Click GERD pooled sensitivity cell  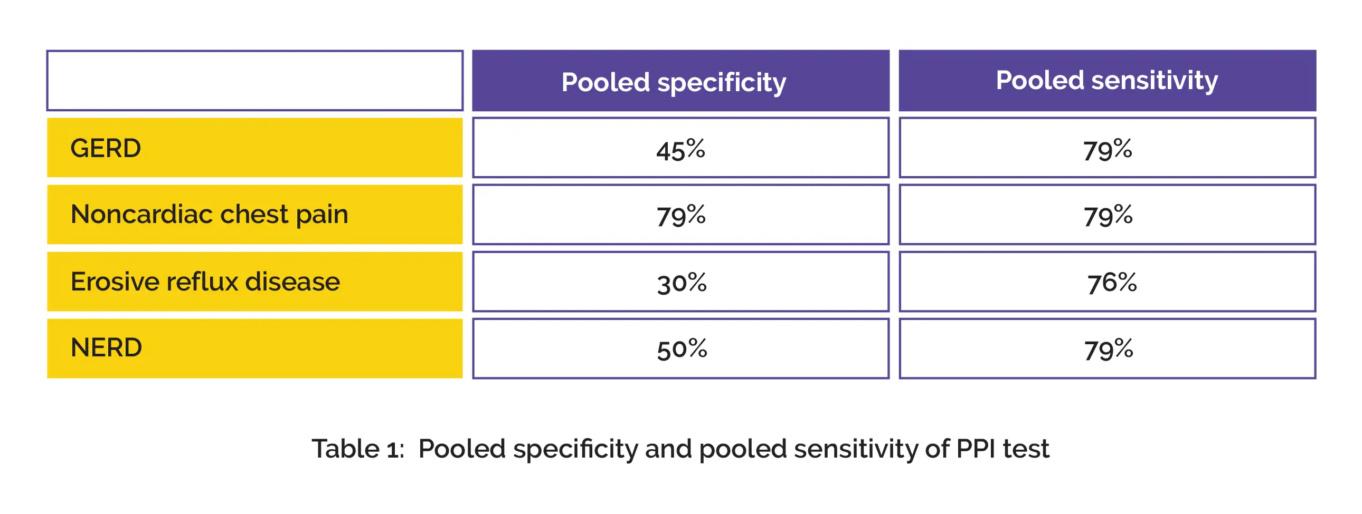click(1107, 149)
